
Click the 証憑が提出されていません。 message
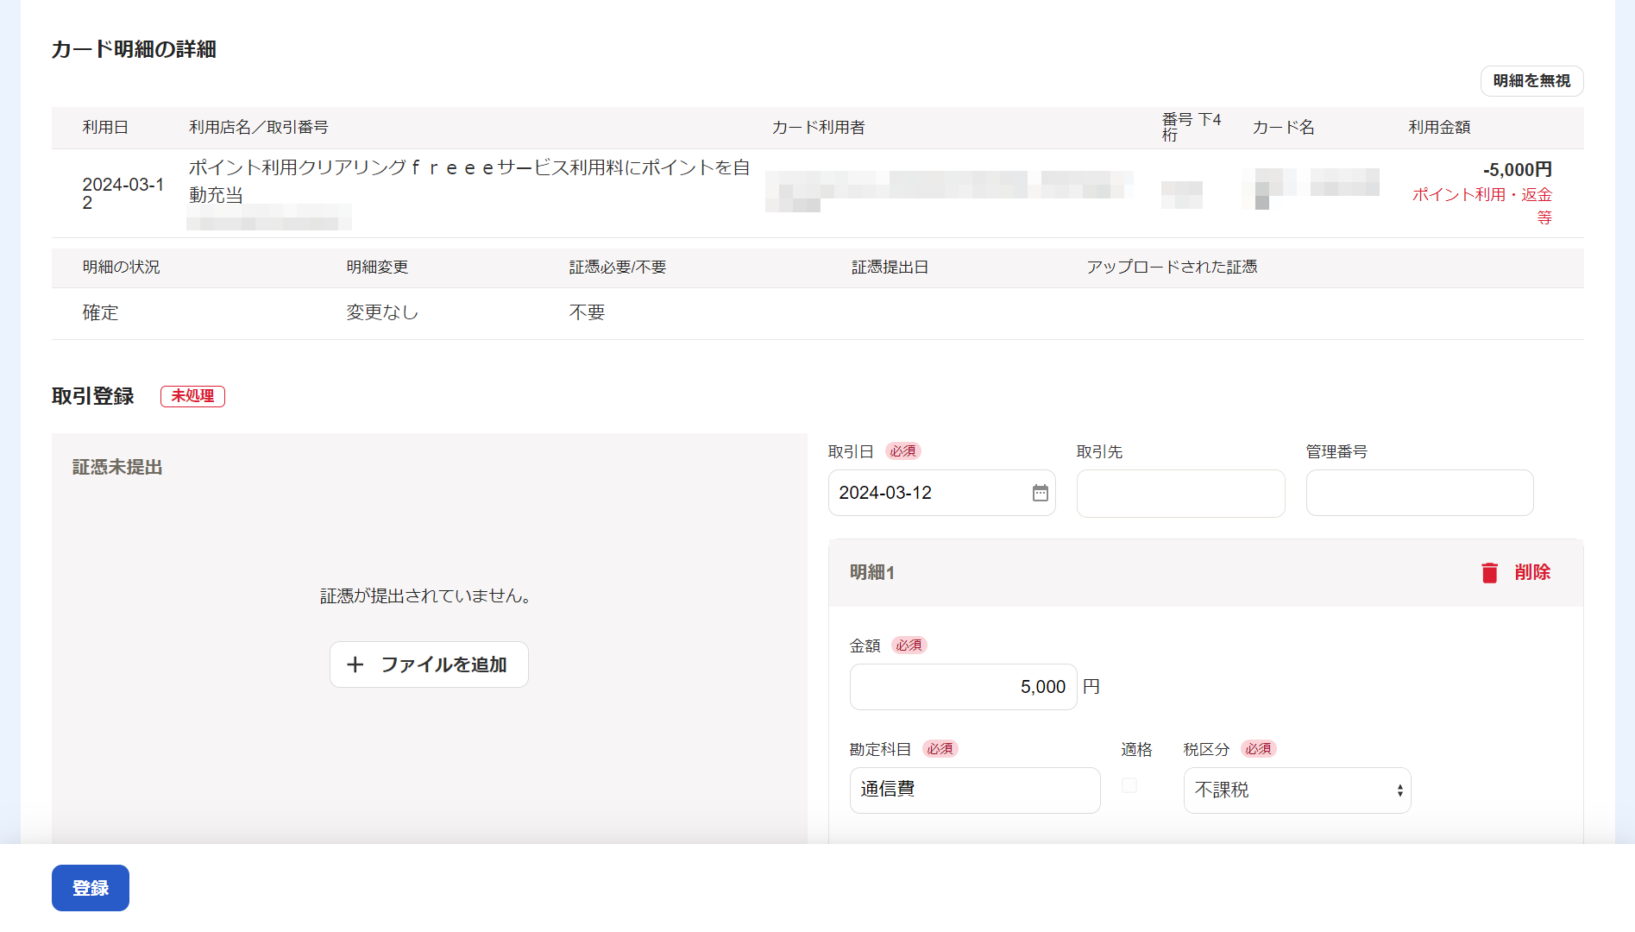(x=425, y=596)
